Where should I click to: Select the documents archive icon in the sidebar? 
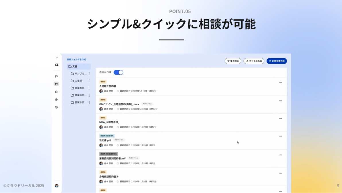pos(57,83)
